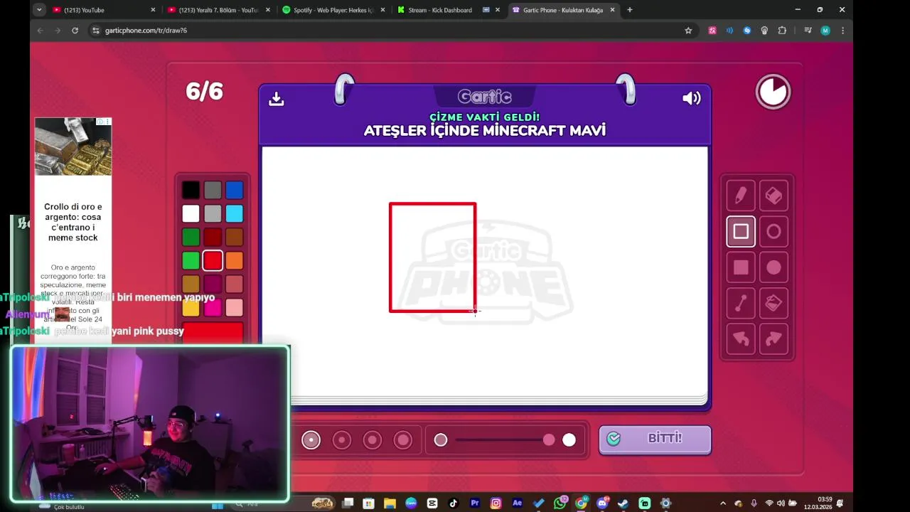Select the hollow ellipse shape tool
Image resolution: width=910 pixels, height=512 pixels.
773,231
